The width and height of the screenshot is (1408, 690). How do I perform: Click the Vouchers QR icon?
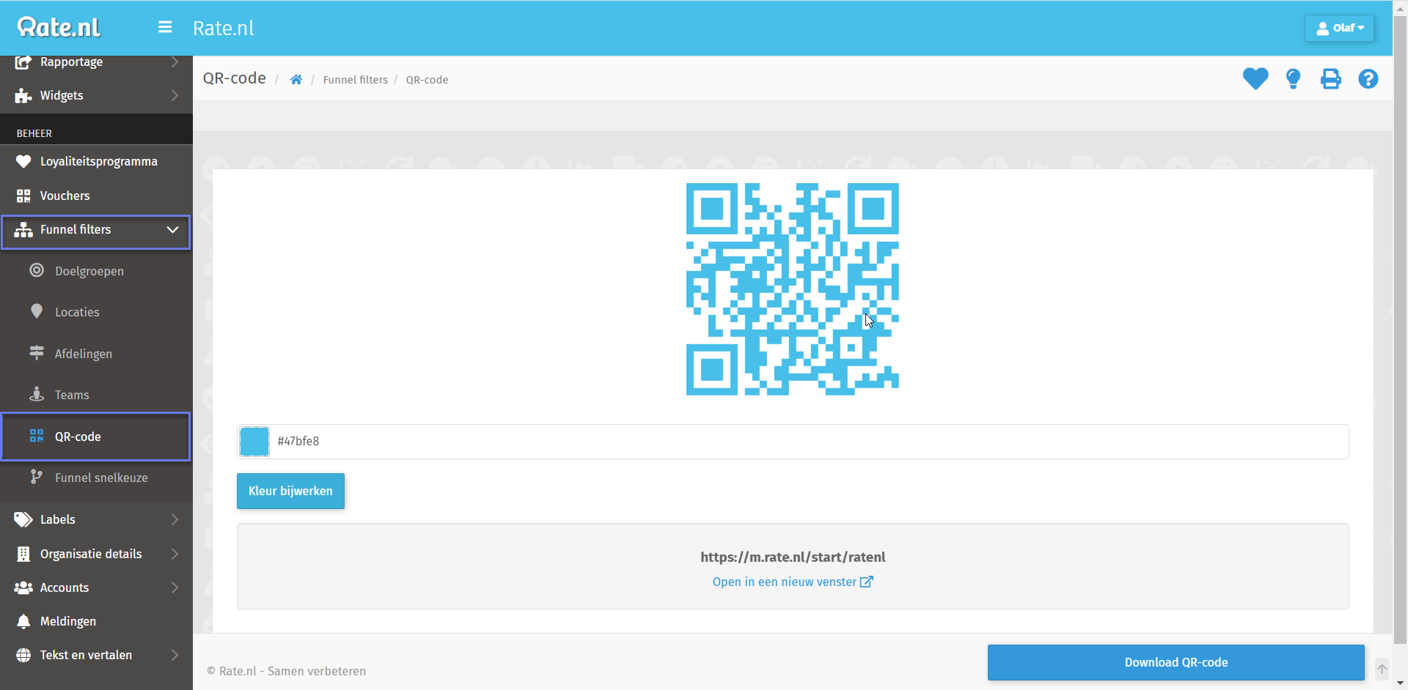click(23, 196)
